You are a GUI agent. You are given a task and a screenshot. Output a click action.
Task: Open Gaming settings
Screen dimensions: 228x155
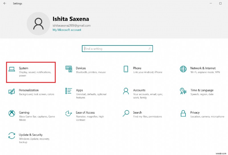pyautogui.click(x=32, y=116)
